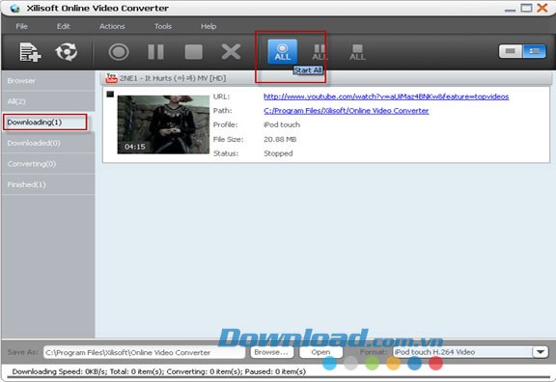Click the '20.88 MB' file size value
This screenshot has height=382, width=556.
click(x=280, y=139)
